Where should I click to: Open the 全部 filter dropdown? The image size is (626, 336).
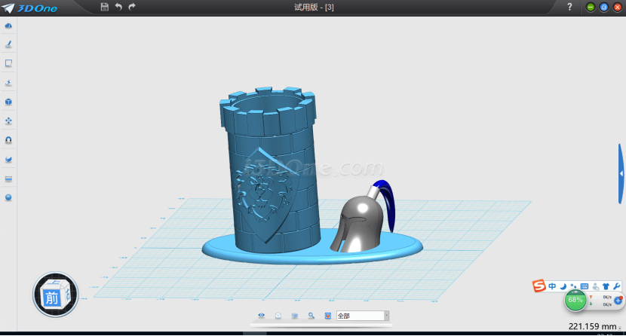386,316
